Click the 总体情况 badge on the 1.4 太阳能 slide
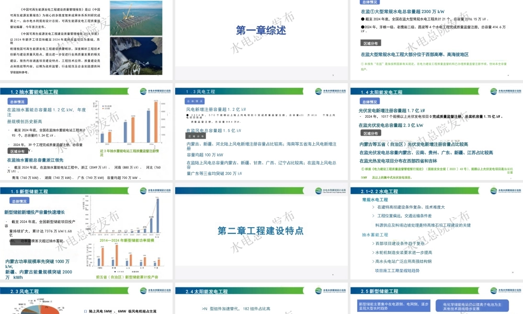This screenshot has width=523, height=314. click(370, 102)
